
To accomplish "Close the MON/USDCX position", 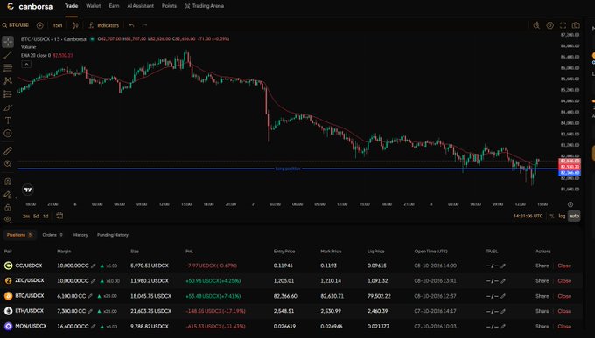I will (x=564, y=327).
